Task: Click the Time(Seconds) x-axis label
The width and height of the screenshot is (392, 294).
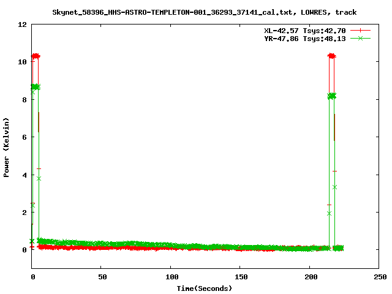Action: click(204, 288)
